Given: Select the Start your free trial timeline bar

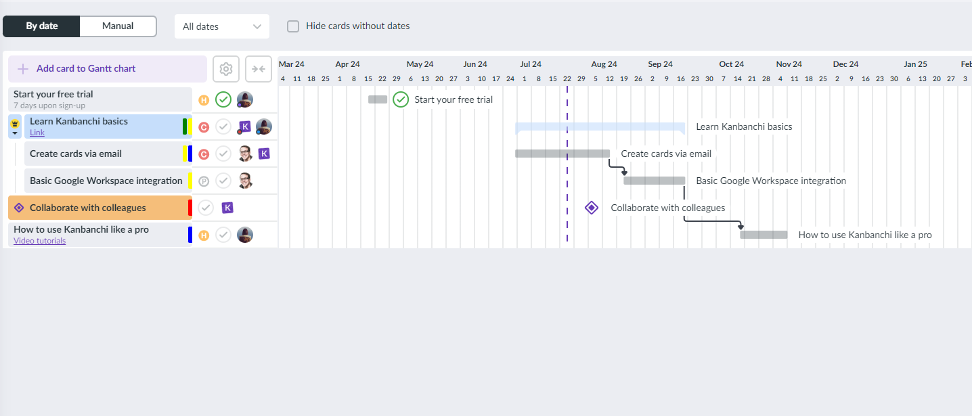Looking at the screenshot, I should tap(378, 99).
